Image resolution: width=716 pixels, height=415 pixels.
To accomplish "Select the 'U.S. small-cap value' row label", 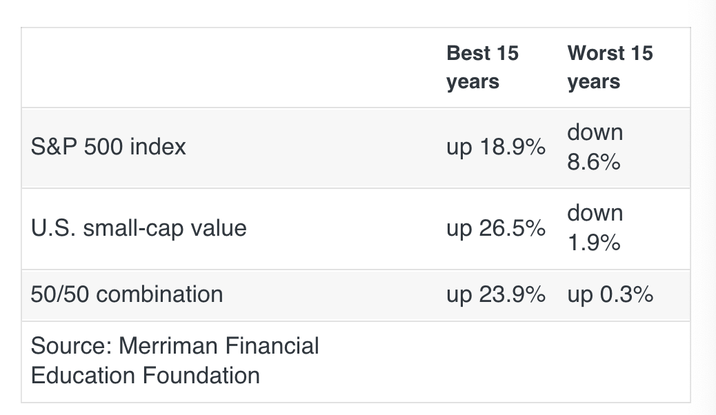I will [x=139, y=228].
